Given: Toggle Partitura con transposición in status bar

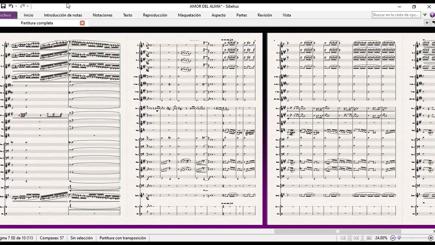Looking at the screenshot, I should point(123,238).
